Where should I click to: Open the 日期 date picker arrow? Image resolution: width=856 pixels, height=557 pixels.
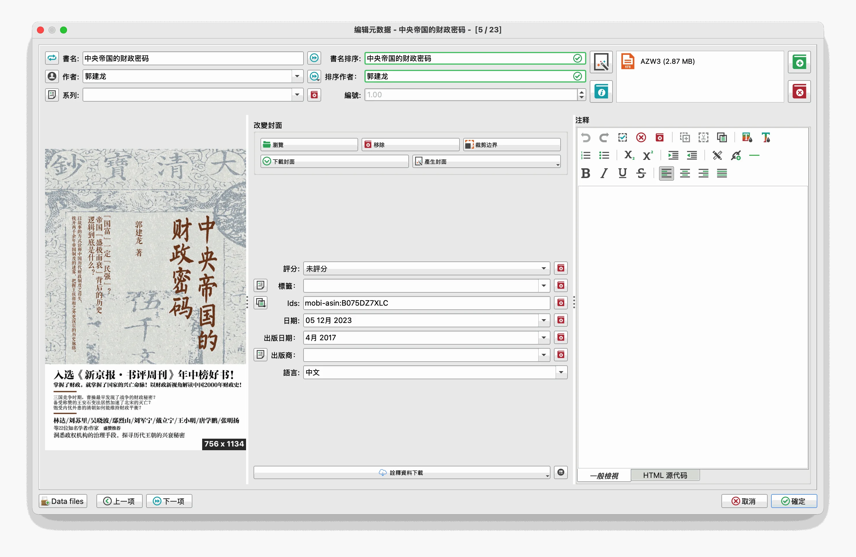click(544, 320)
